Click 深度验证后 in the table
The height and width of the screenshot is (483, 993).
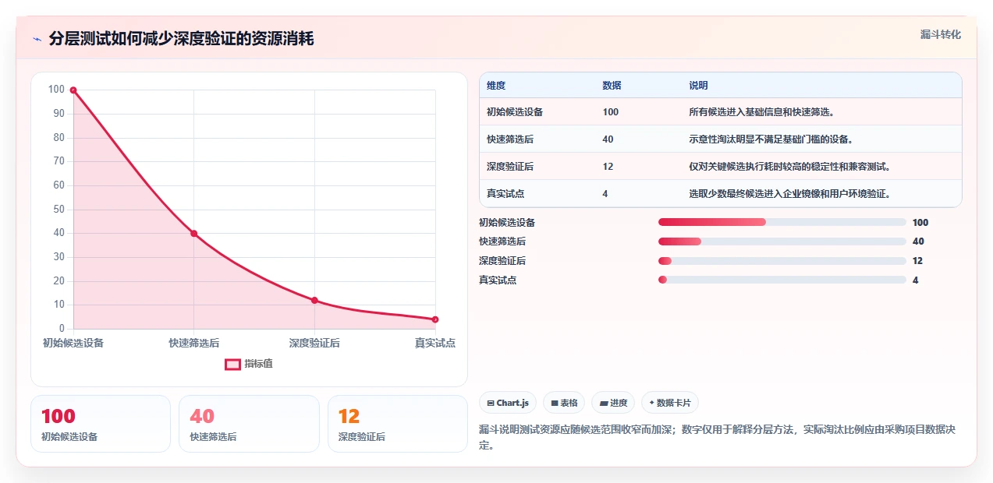510,167
